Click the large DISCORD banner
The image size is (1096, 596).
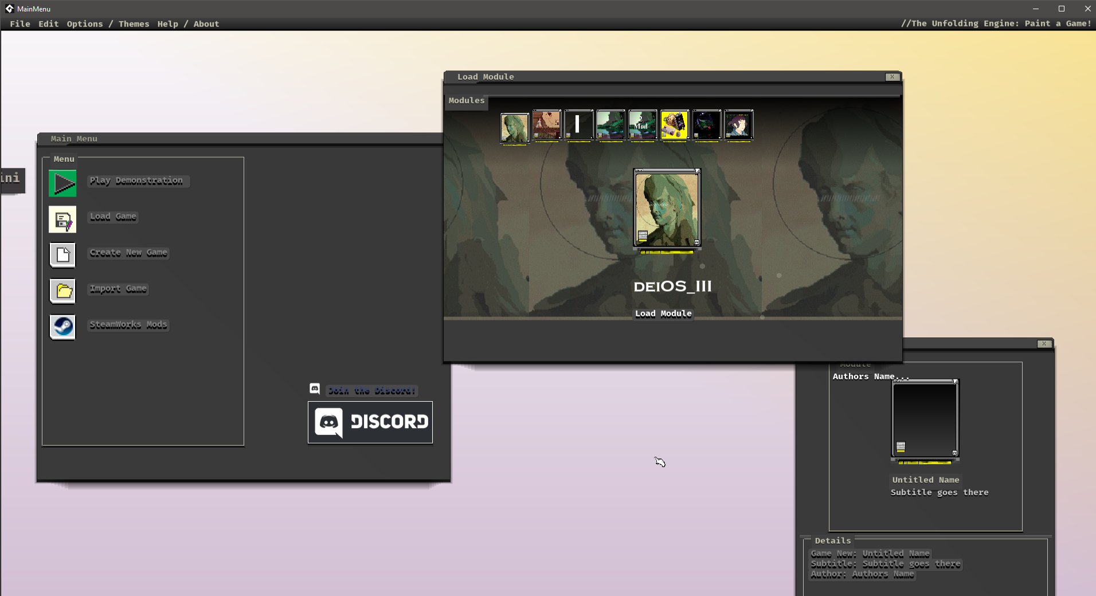click(370, 422)
